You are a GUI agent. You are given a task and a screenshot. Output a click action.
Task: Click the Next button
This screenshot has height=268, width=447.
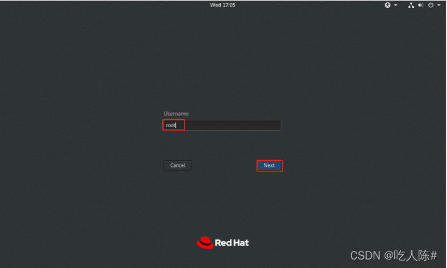pyautogui.click(x=269, y=165)
